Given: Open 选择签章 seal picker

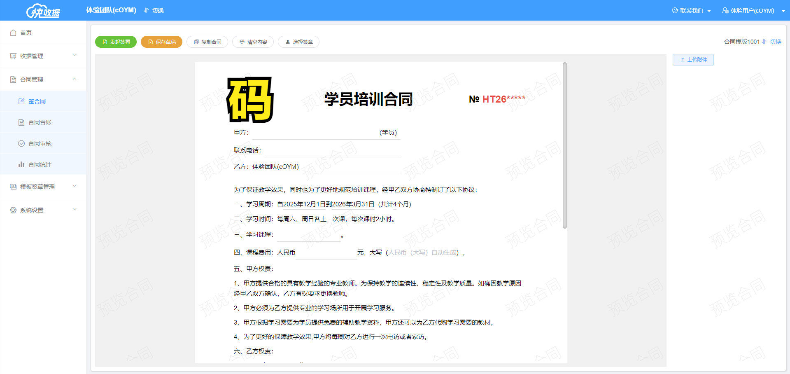Looking at the screenshot, I should 298,42.
